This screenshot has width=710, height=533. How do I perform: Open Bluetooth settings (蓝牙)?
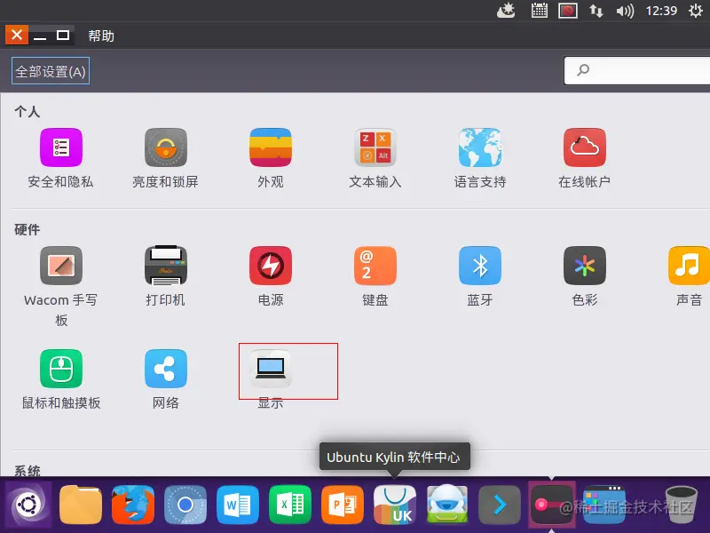[480, 276]
